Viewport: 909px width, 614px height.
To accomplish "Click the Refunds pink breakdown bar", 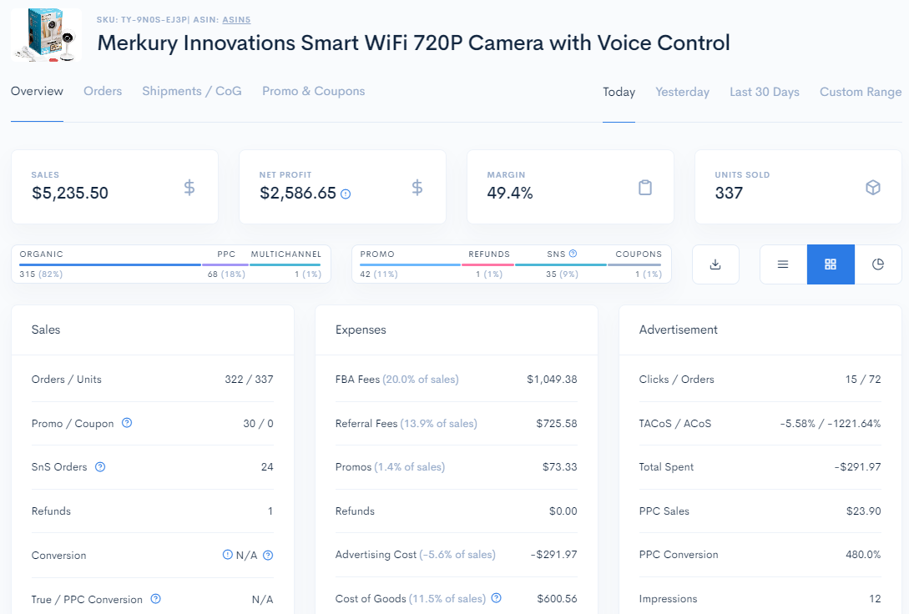I will pyautogui.click(x=487, y=264).
